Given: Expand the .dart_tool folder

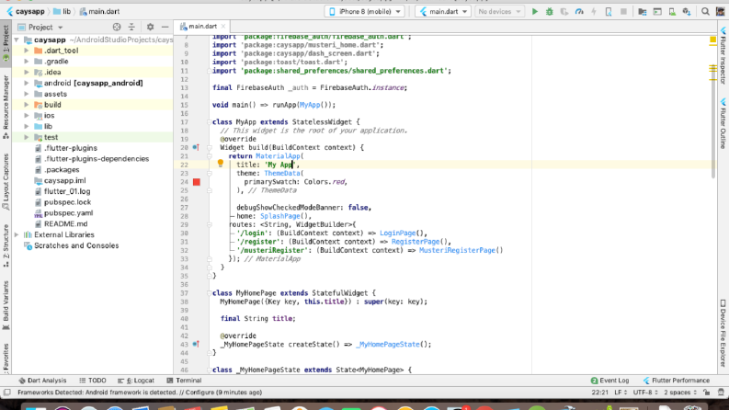Looking at the screenshot, I should pyautogui.click(x=27, y=51).
